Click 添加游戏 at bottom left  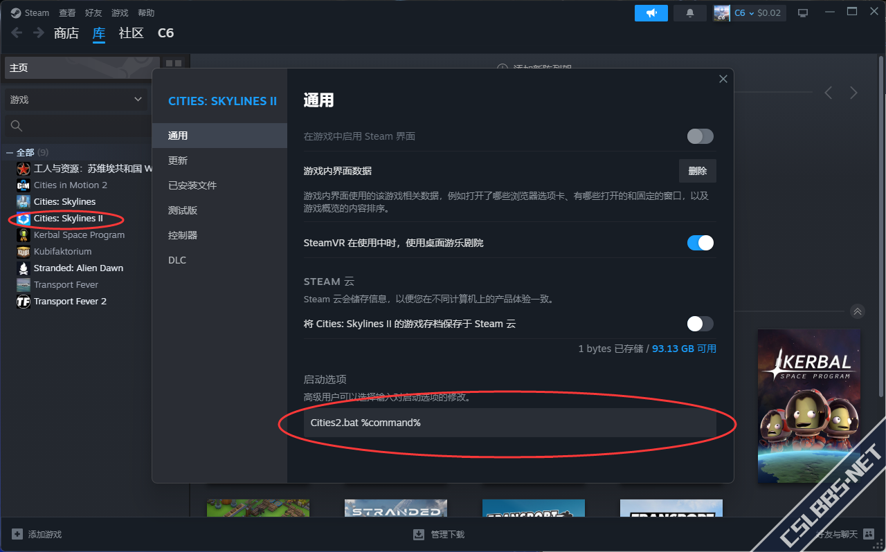37,534
